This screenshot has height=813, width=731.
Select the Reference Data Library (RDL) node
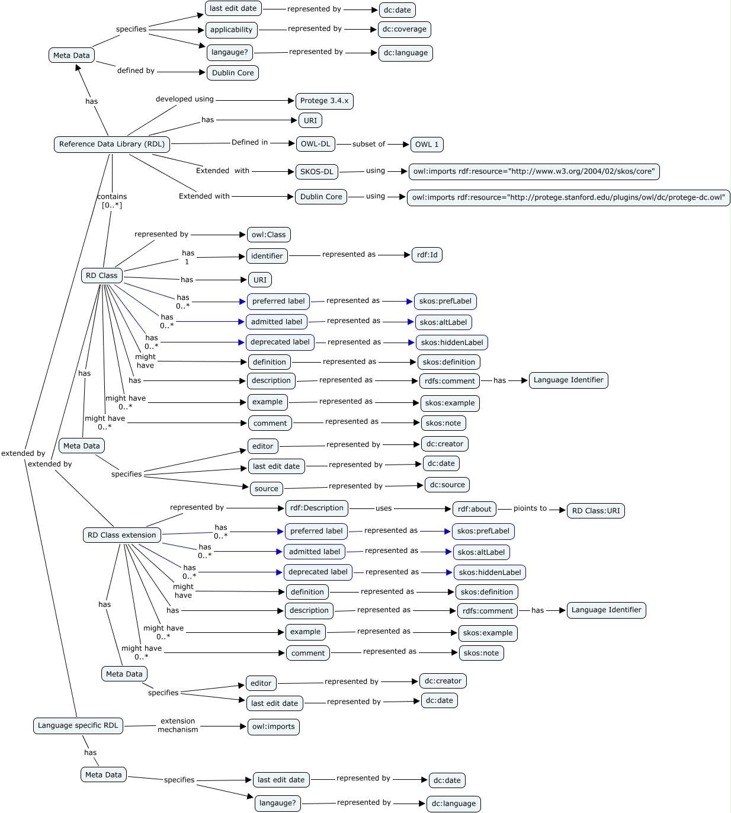[112, 144]
